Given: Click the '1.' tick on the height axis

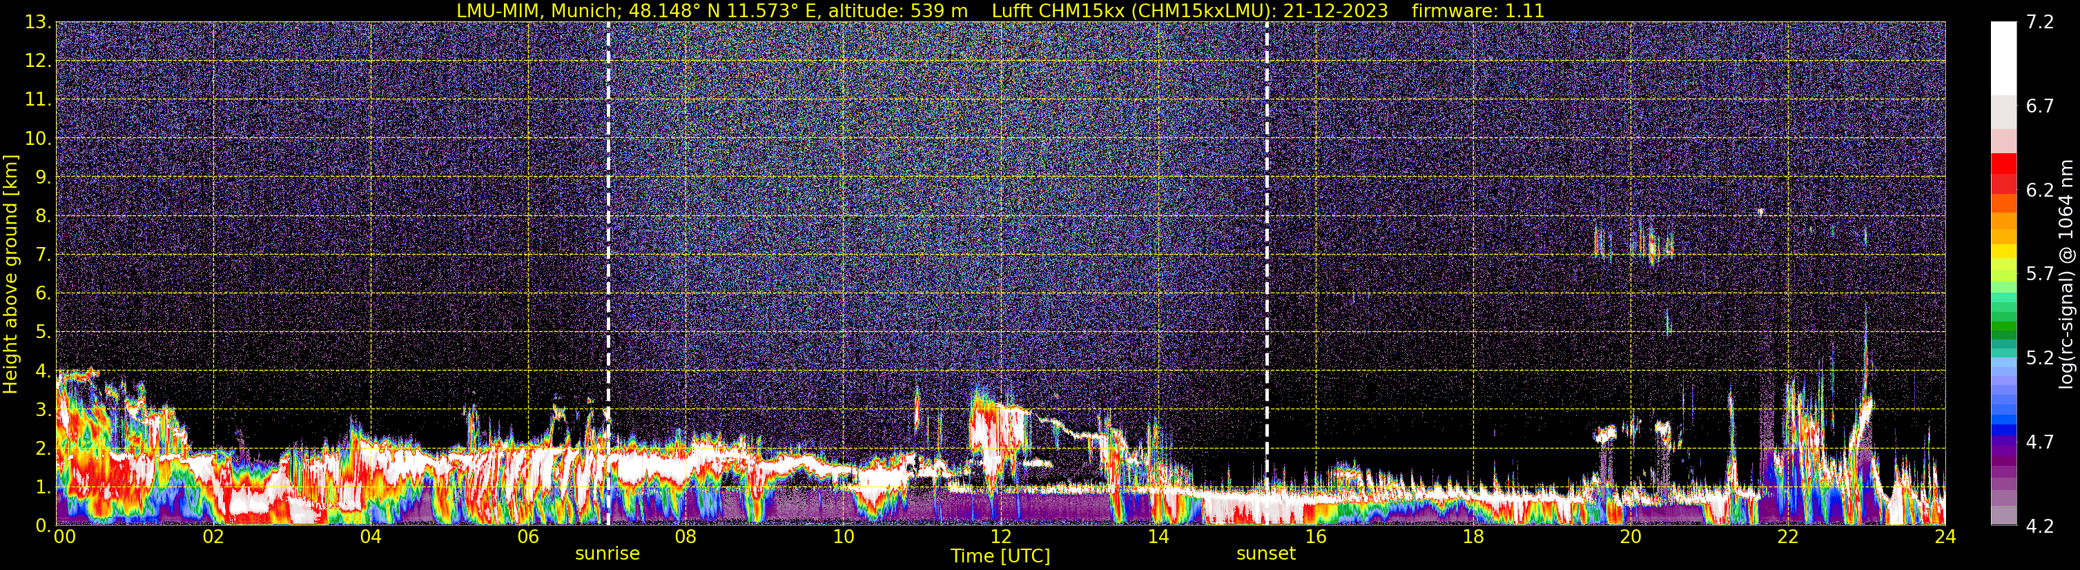Looking at the screenshot, I should 43,487.
